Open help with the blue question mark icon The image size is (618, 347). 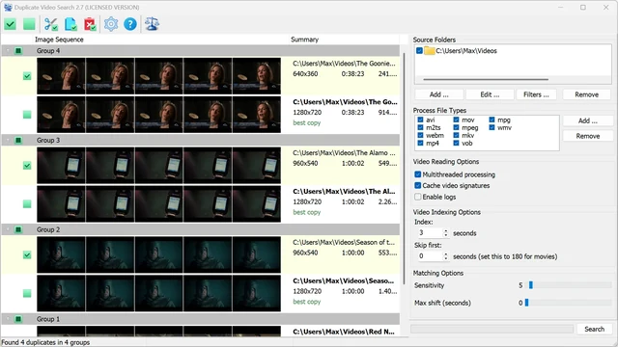130,24
